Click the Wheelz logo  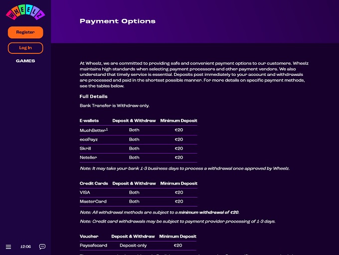tap(25, 12)
